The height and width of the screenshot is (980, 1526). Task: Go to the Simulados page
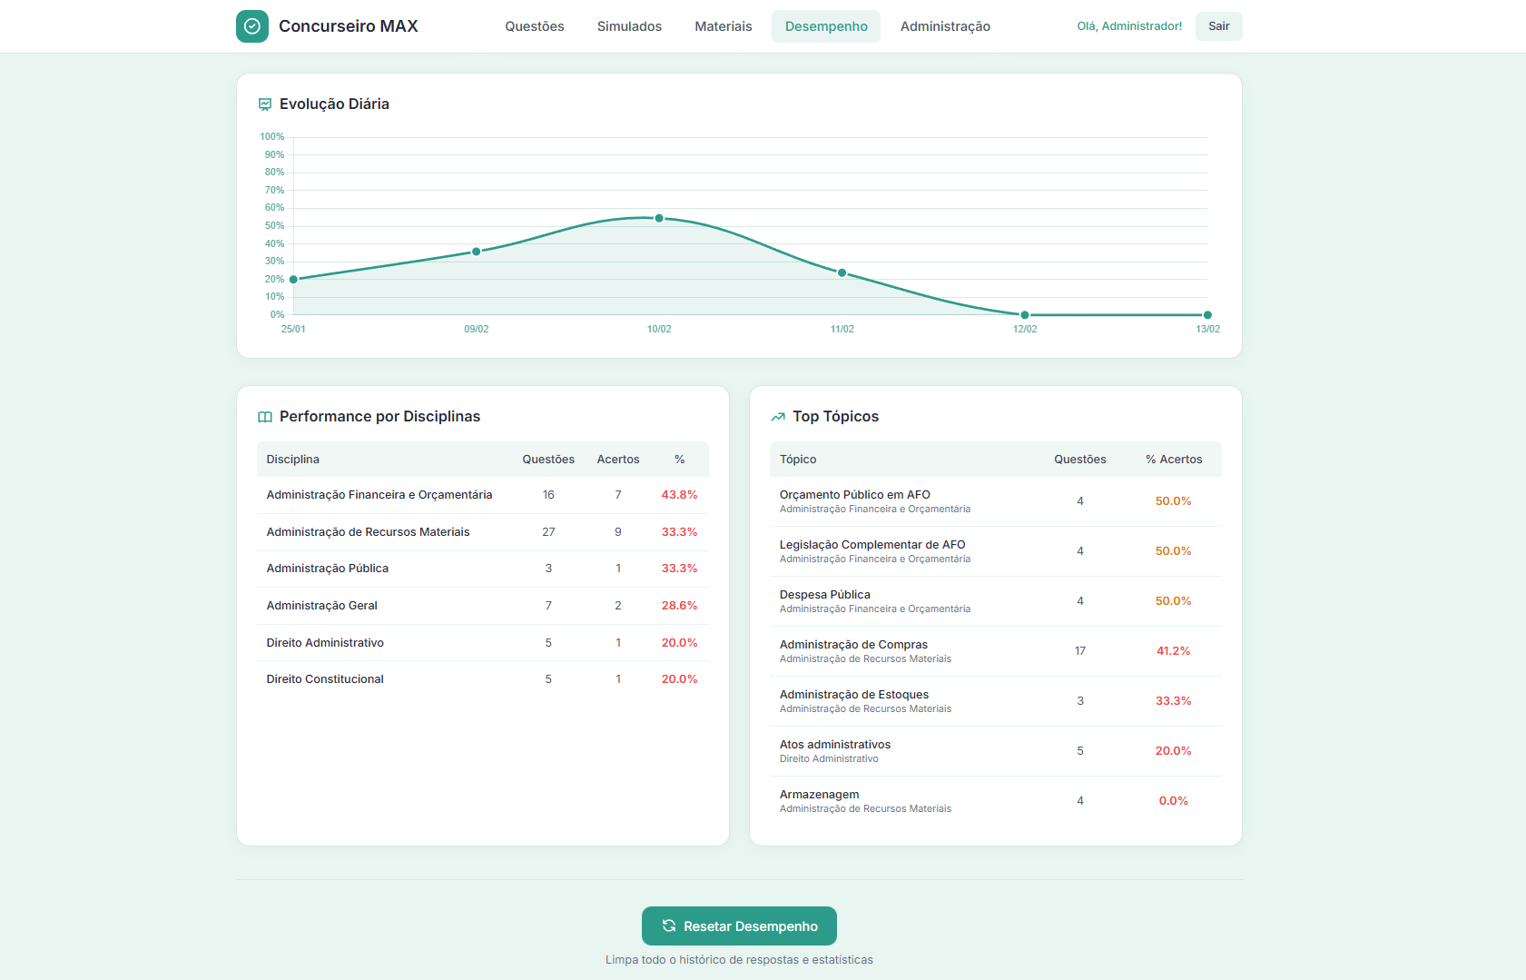629,26
